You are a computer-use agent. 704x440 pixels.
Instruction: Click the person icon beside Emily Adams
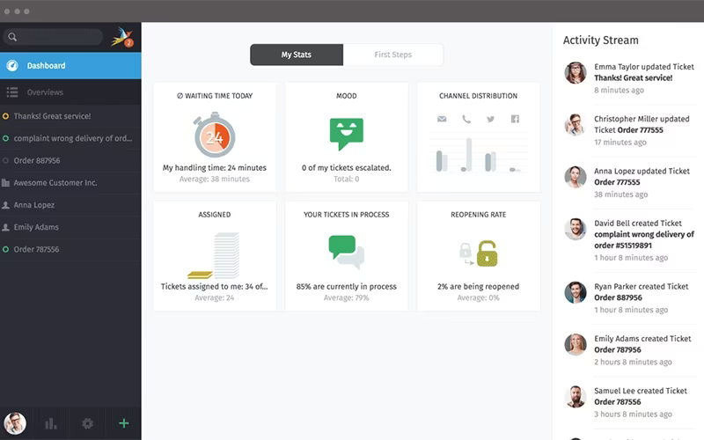coord(6,227)
